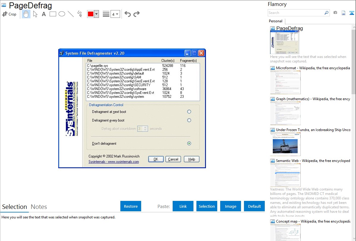This screenshot has width=356, height=241.
Task: Open the PageDefrag snapshot thumbnail in sidebar
Action: point(285,42)
